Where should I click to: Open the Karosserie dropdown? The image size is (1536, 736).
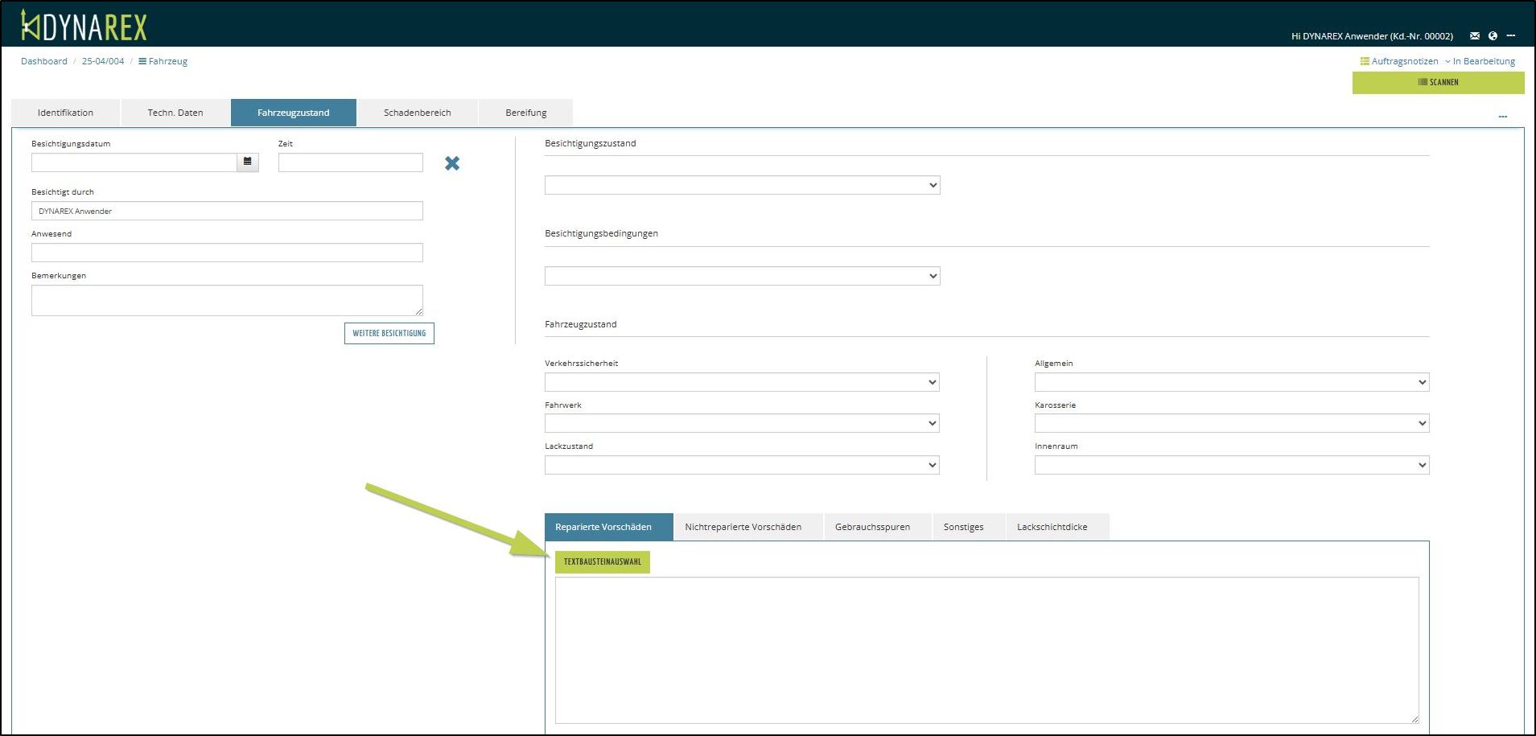click(1231, 423)
